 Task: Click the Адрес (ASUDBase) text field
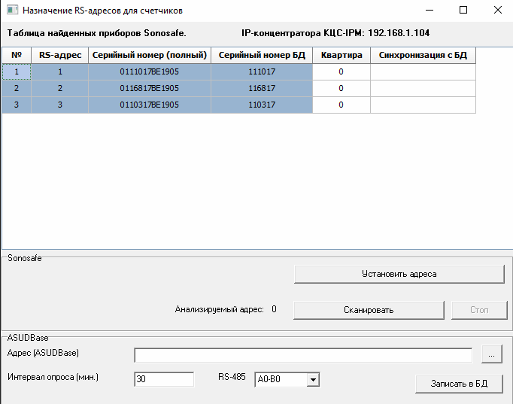(302, 354)
